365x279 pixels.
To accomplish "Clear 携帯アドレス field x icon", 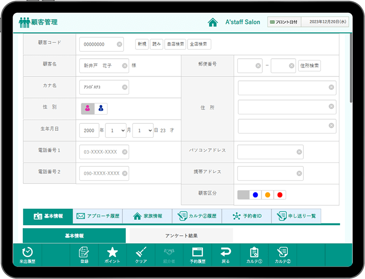I will point(299,173).
